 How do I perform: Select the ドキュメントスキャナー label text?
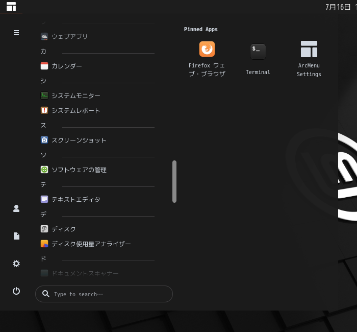click(x=85, y=273)
